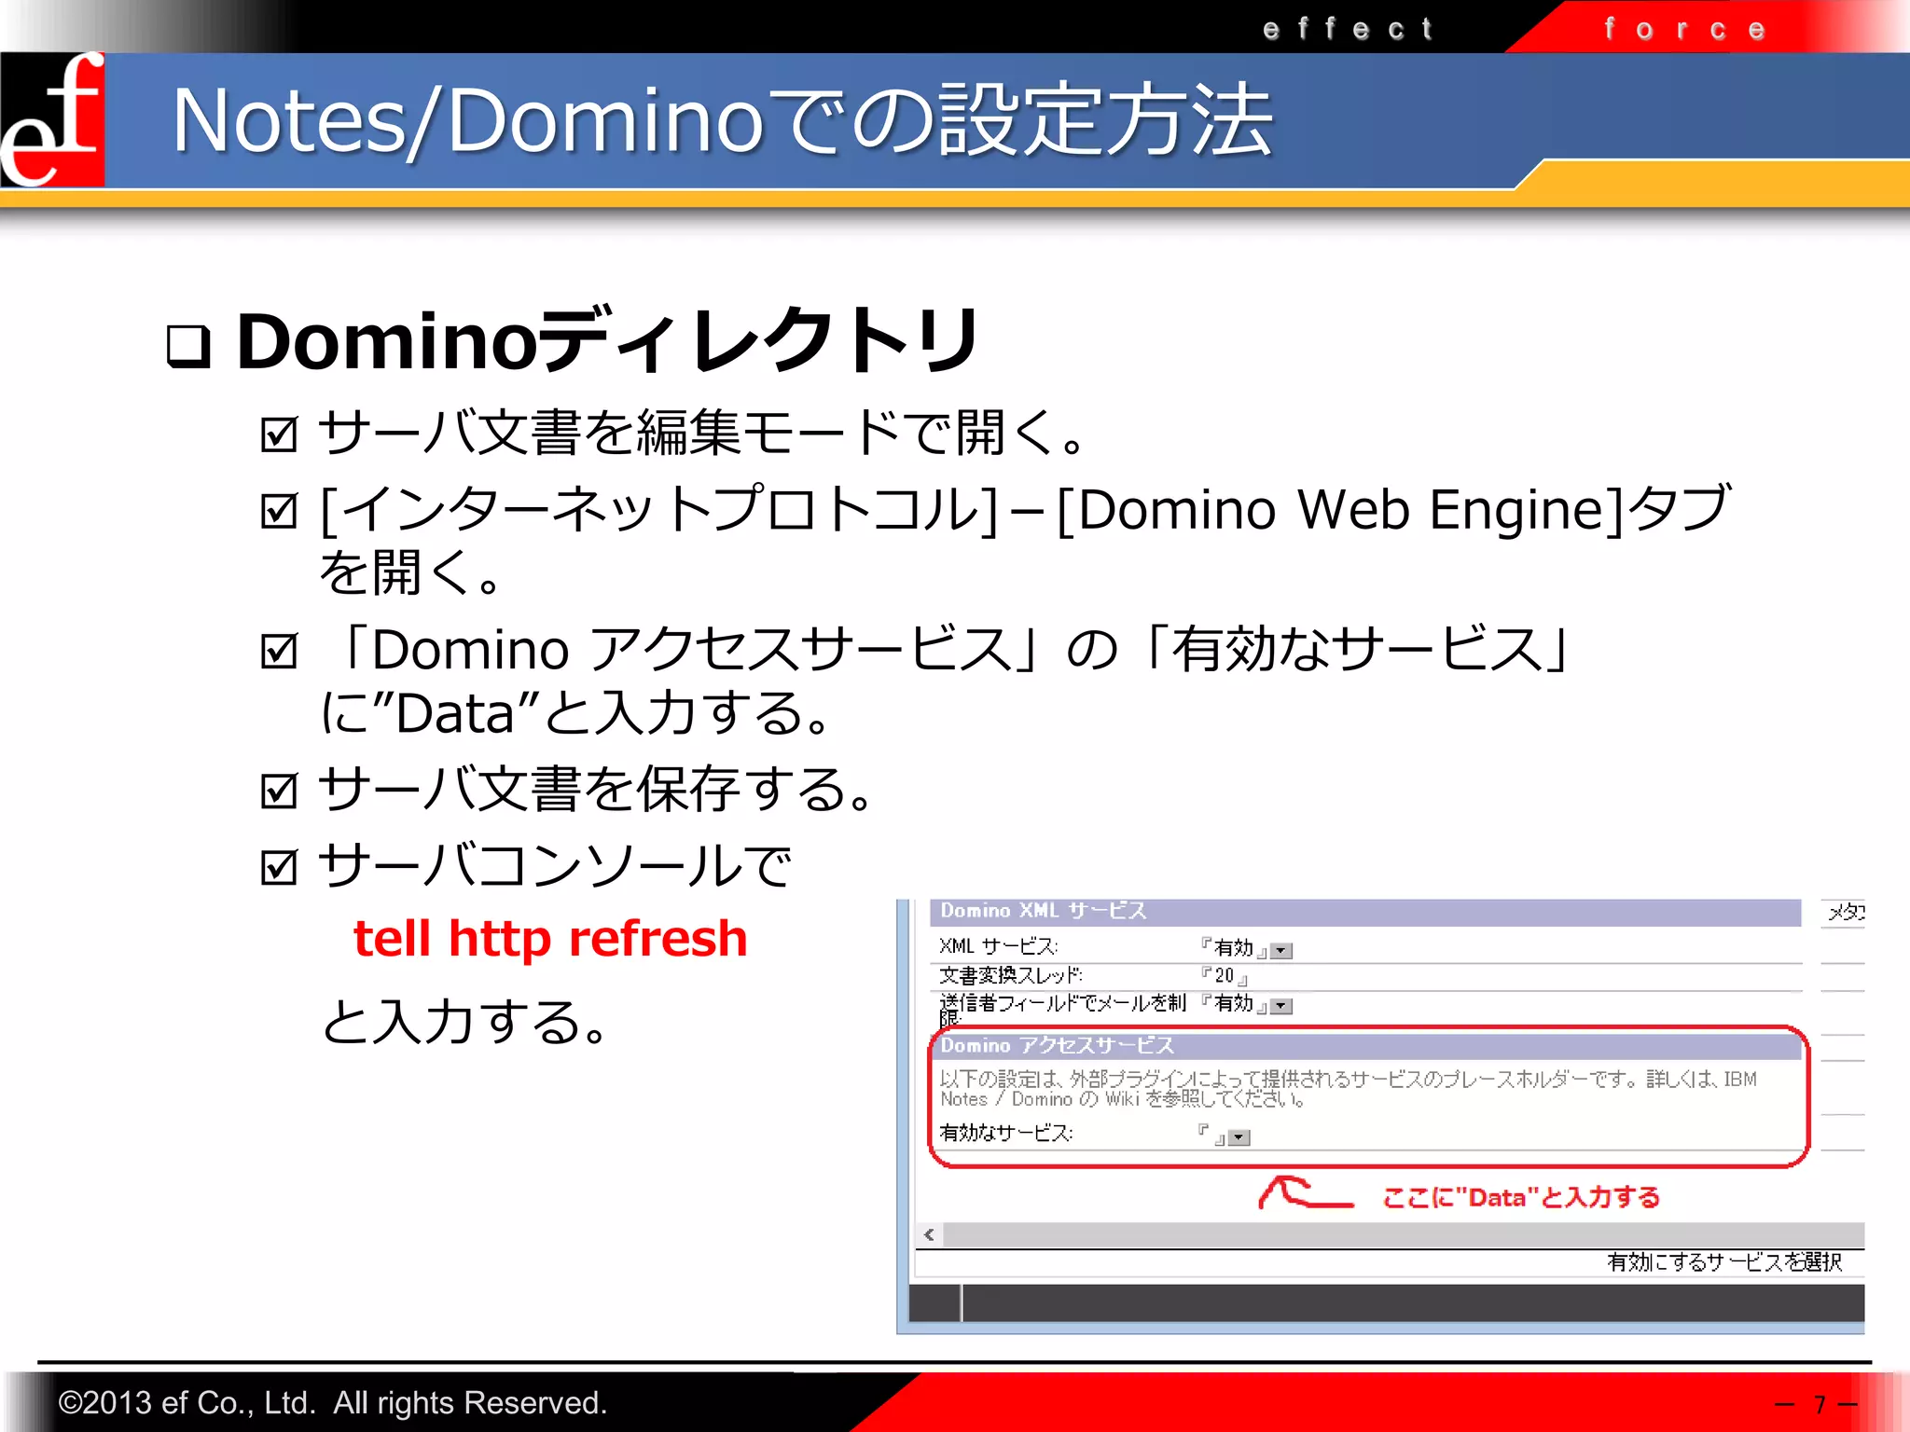Screen dimensions: 1910x1432
Task: Click the red tell http refresh text
Action: (550, 938)
